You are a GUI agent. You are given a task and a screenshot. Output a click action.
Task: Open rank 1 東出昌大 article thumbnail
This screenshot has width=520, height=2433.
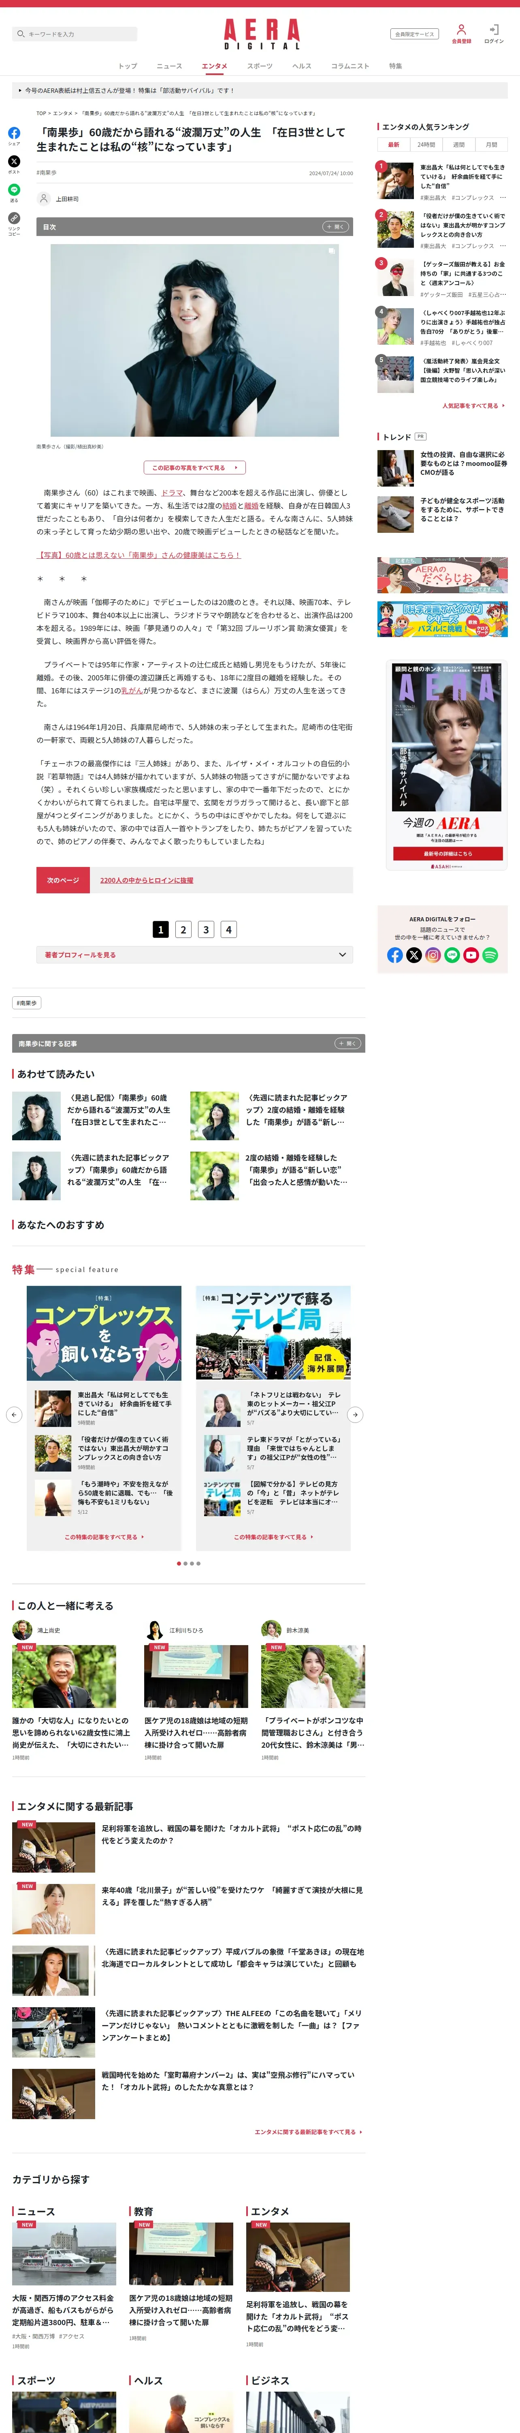tap(395, 180)
